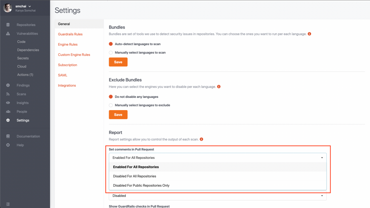Open the Engine Rules settings tab

(68, 44)
